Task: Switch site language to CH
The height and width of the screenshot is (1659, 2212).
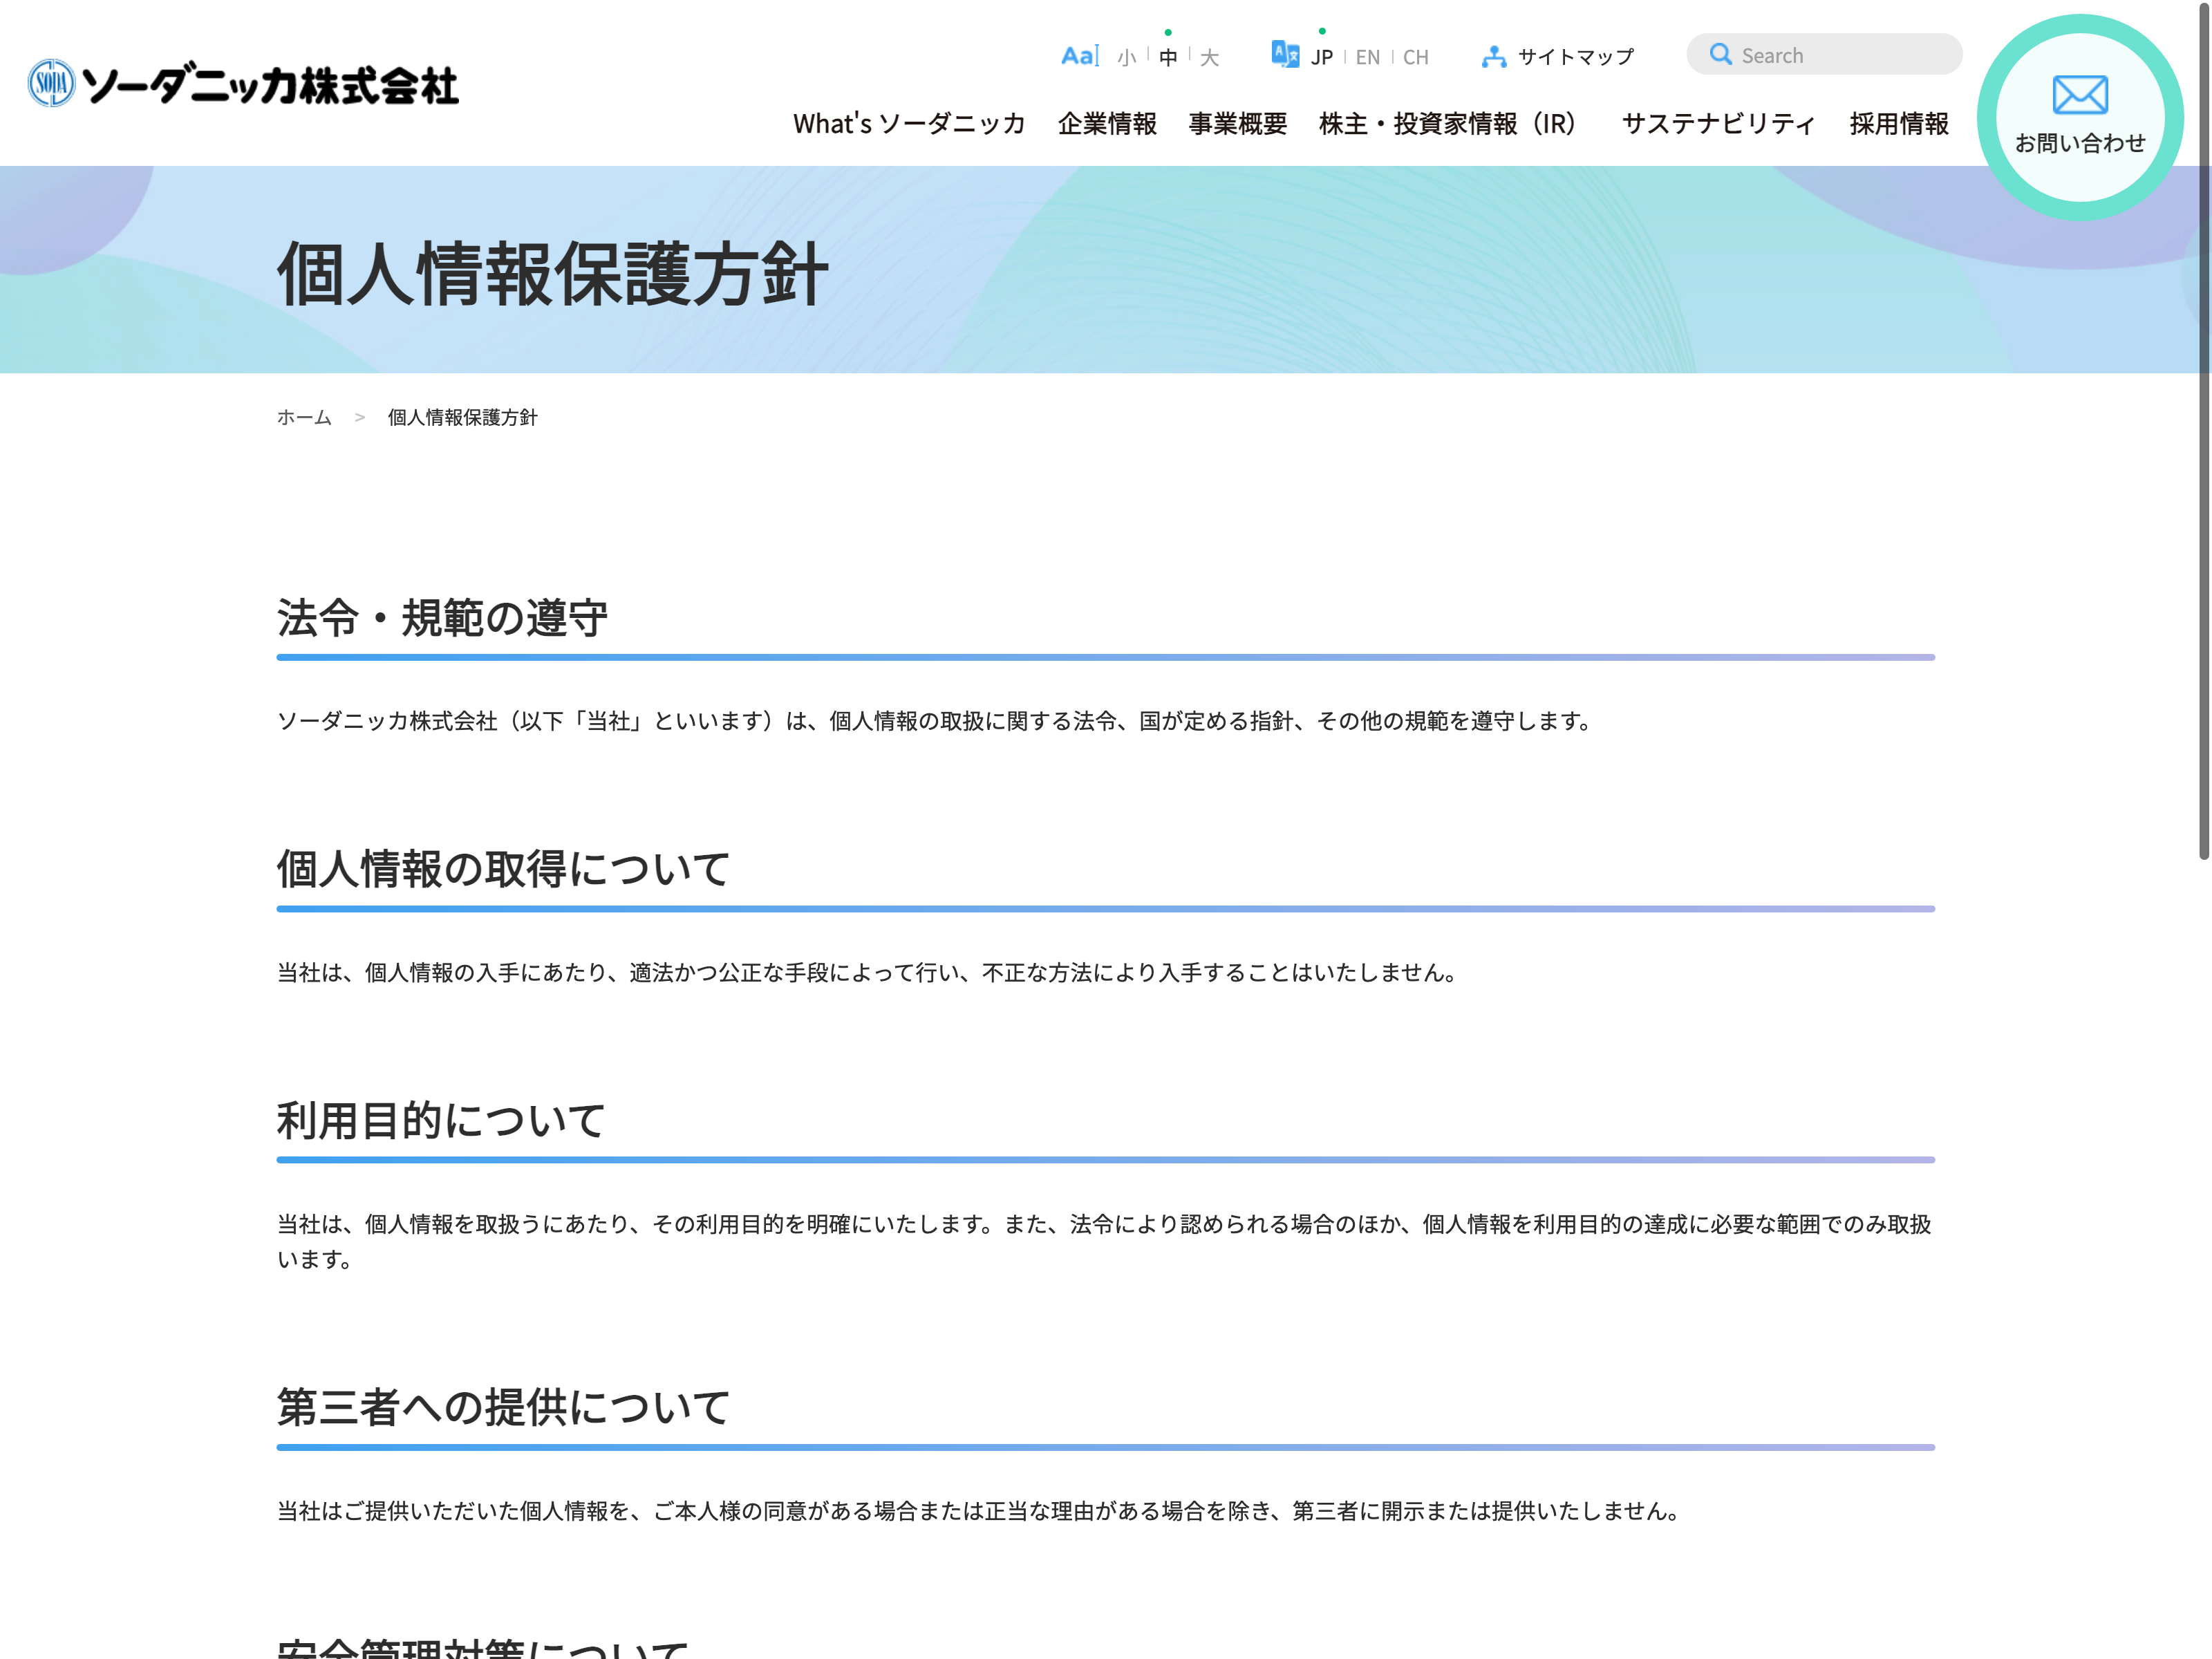Action: click(x=1415, y=58)
